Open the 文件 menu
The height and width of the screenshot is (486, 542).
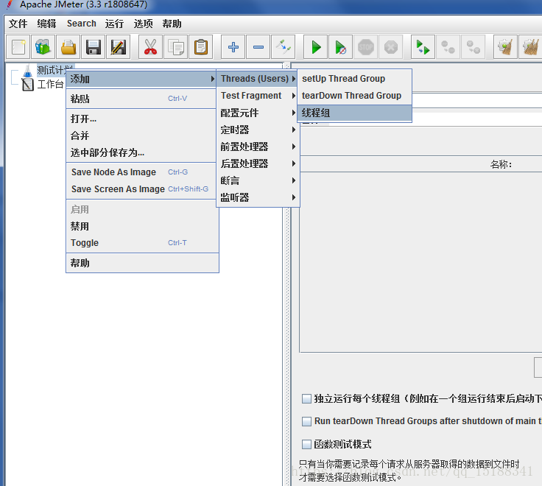18,24
